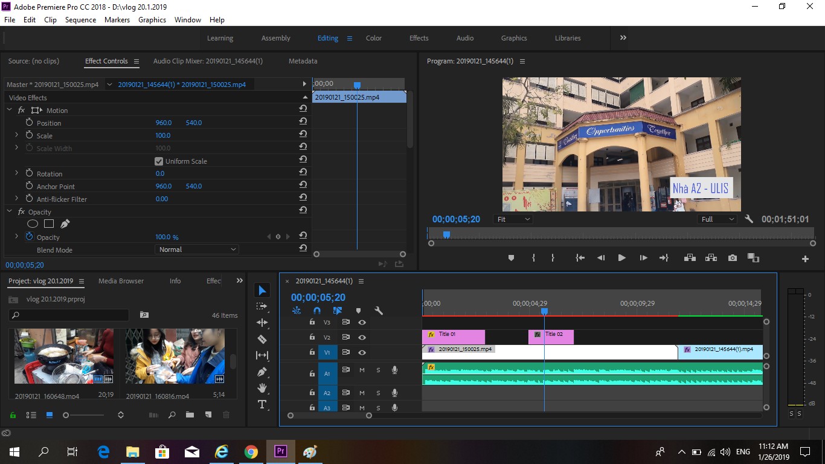Collapse the Motion effect group

coord(10,110)
